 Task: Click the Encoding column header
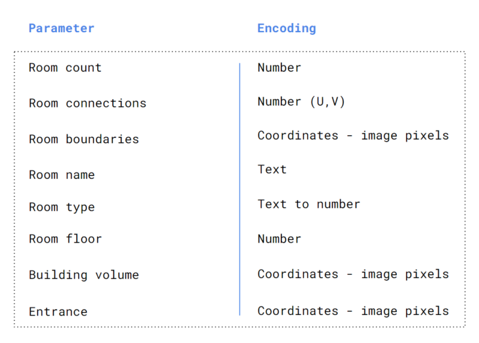(286, 28)
